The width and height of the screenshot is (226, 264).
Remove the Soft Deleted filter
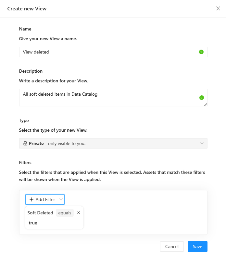coord(79,212)
